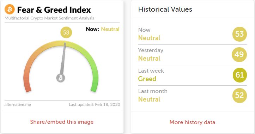Click the Now value 53 circle
This screenshot has height=134, width=255.
[239, 34]
